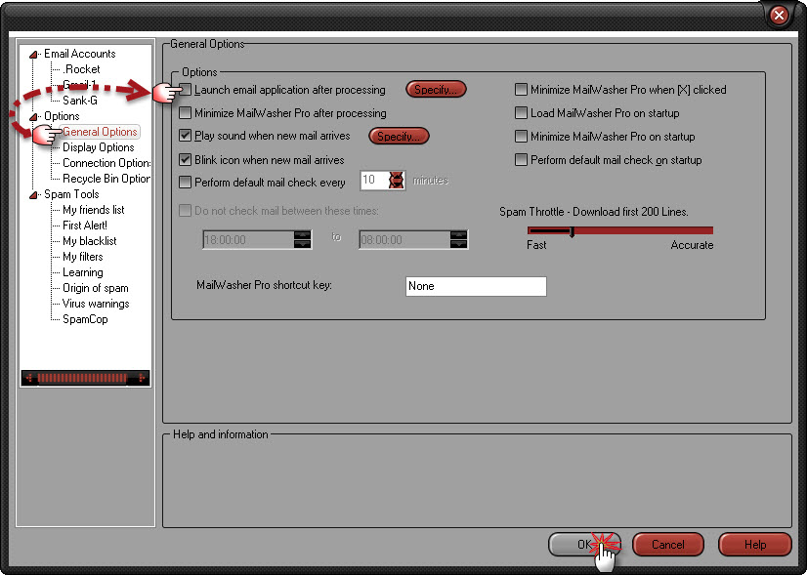Click the Spam Throttle slider thumb
Screen dimensions: 807x575
click(x=572, y=232)
